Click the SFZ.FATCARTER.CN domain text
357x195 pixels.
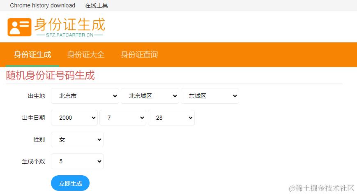(x=70, y=35)
